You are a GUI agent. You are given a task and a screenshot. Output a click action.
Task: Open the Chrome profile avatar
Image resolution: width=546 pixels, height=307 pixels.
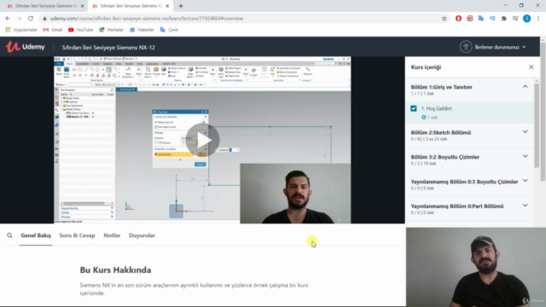click(x=526, y=19)
